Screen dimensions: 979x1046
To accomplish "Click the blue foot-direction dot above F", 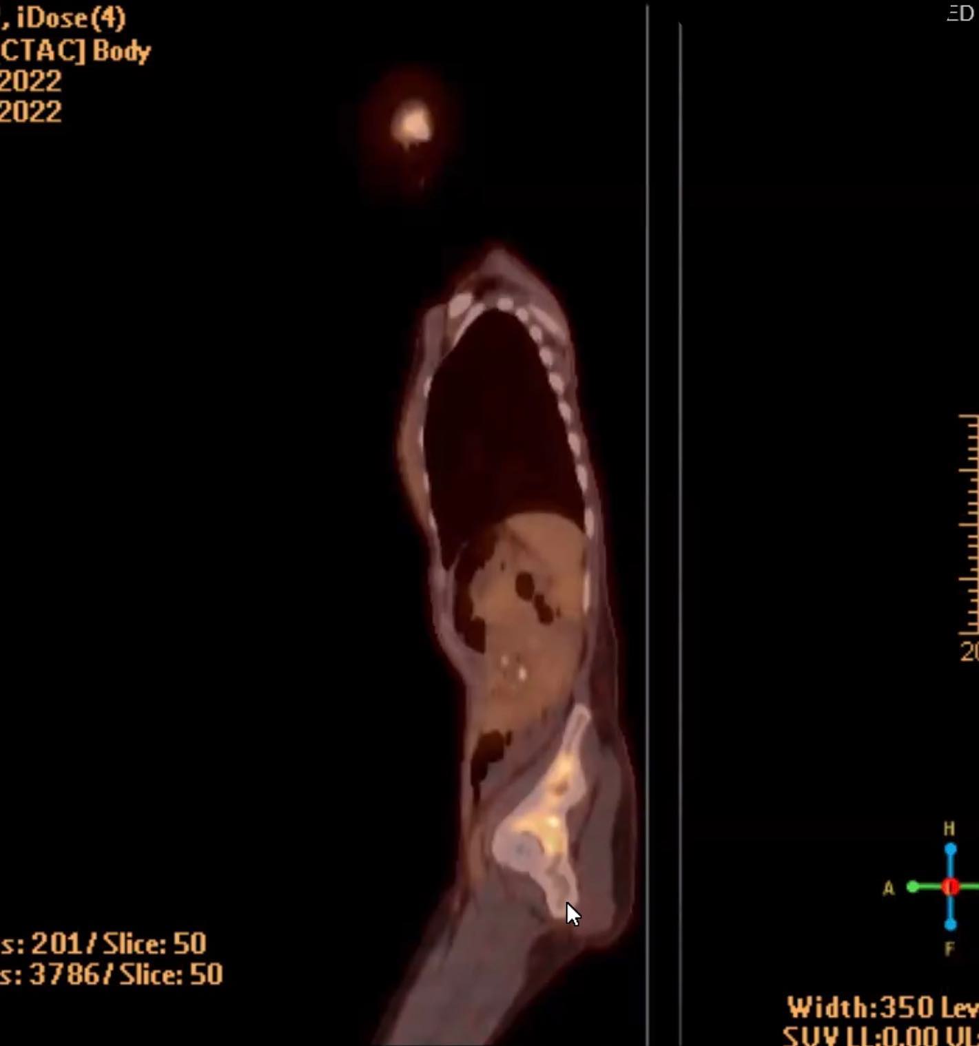I will (x=950, y=923).
